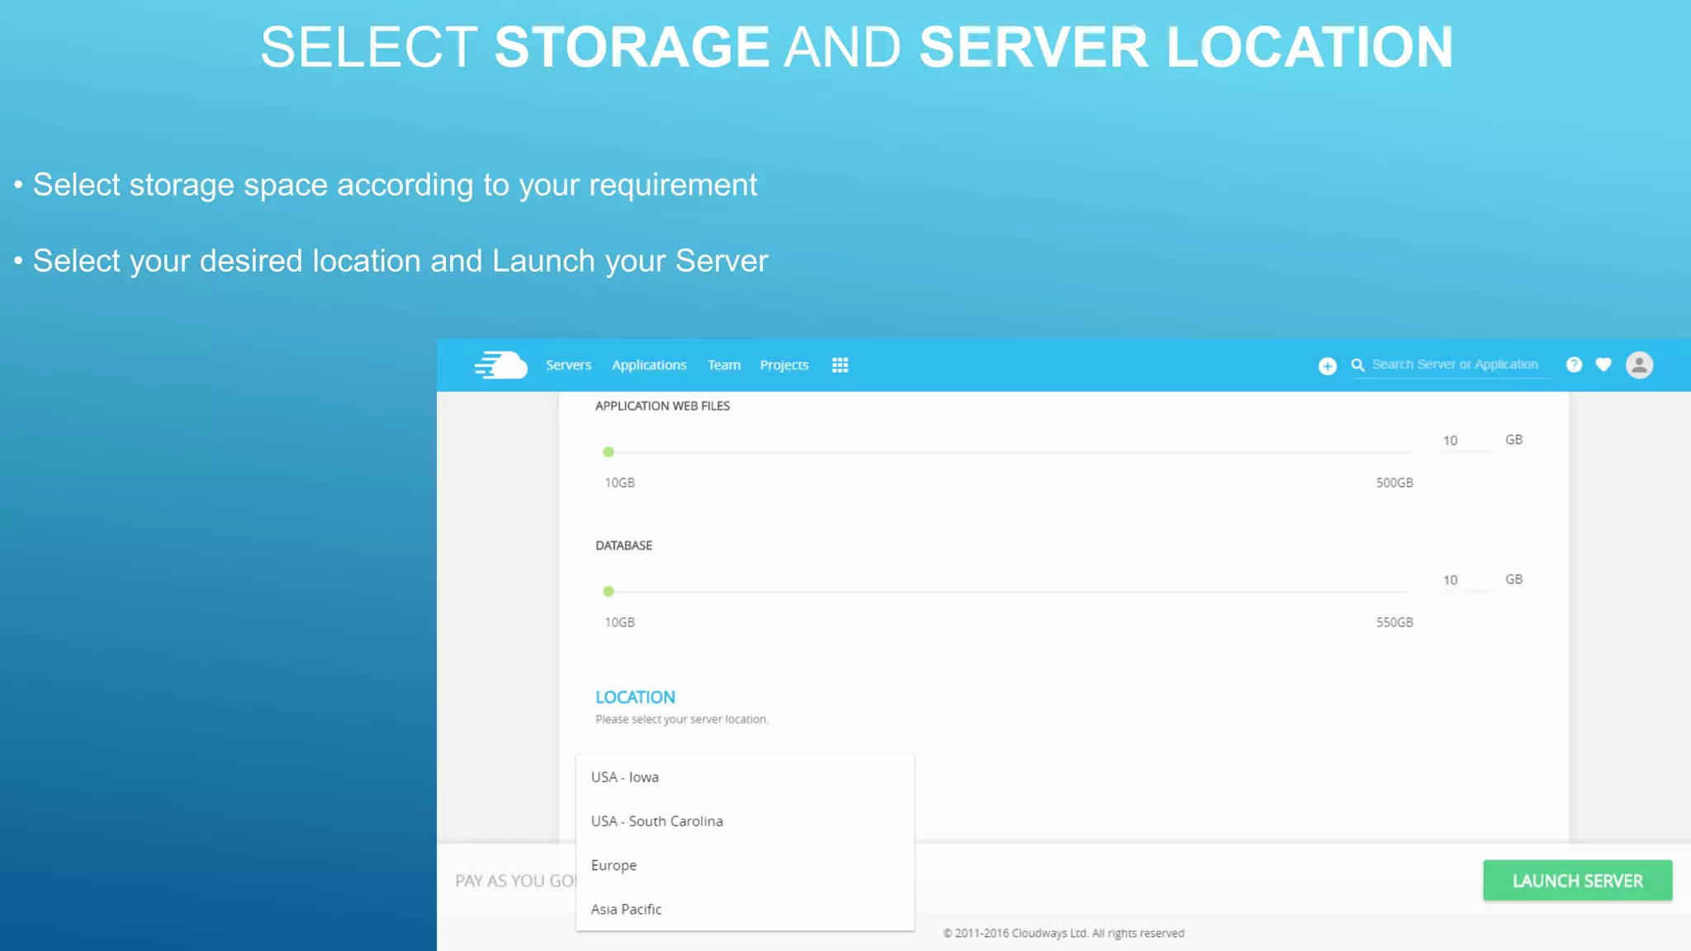This screenshot has width=1691, height=951.
Task: Select Europe location option
Action: pos(745,865)
